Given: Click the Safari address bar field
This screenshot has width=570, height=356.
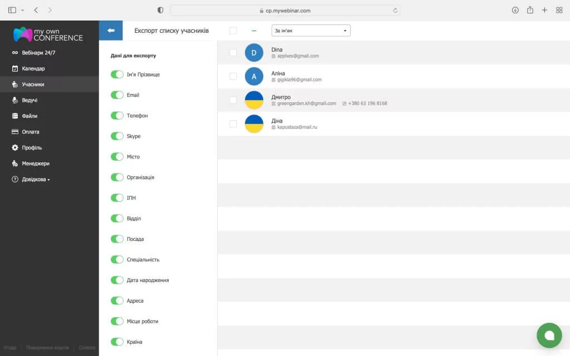Looking at the screenshot, I should pyautogui.click(x=284, y=10).
